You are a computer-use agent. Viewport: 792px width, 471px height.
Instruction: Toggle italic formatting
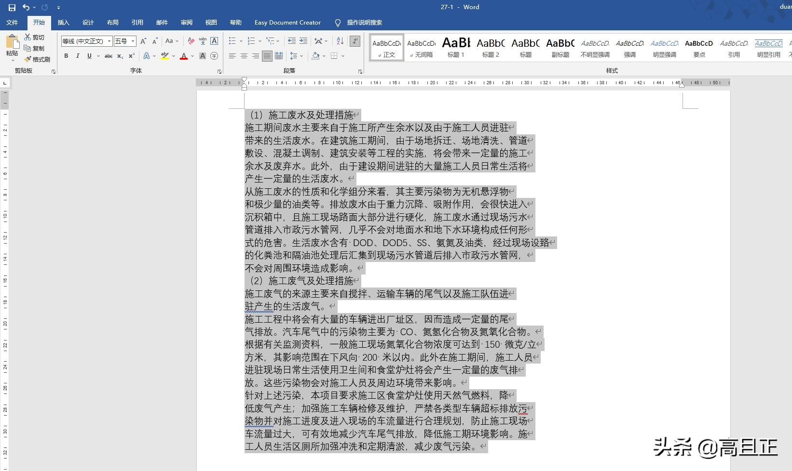click(78, 56)
